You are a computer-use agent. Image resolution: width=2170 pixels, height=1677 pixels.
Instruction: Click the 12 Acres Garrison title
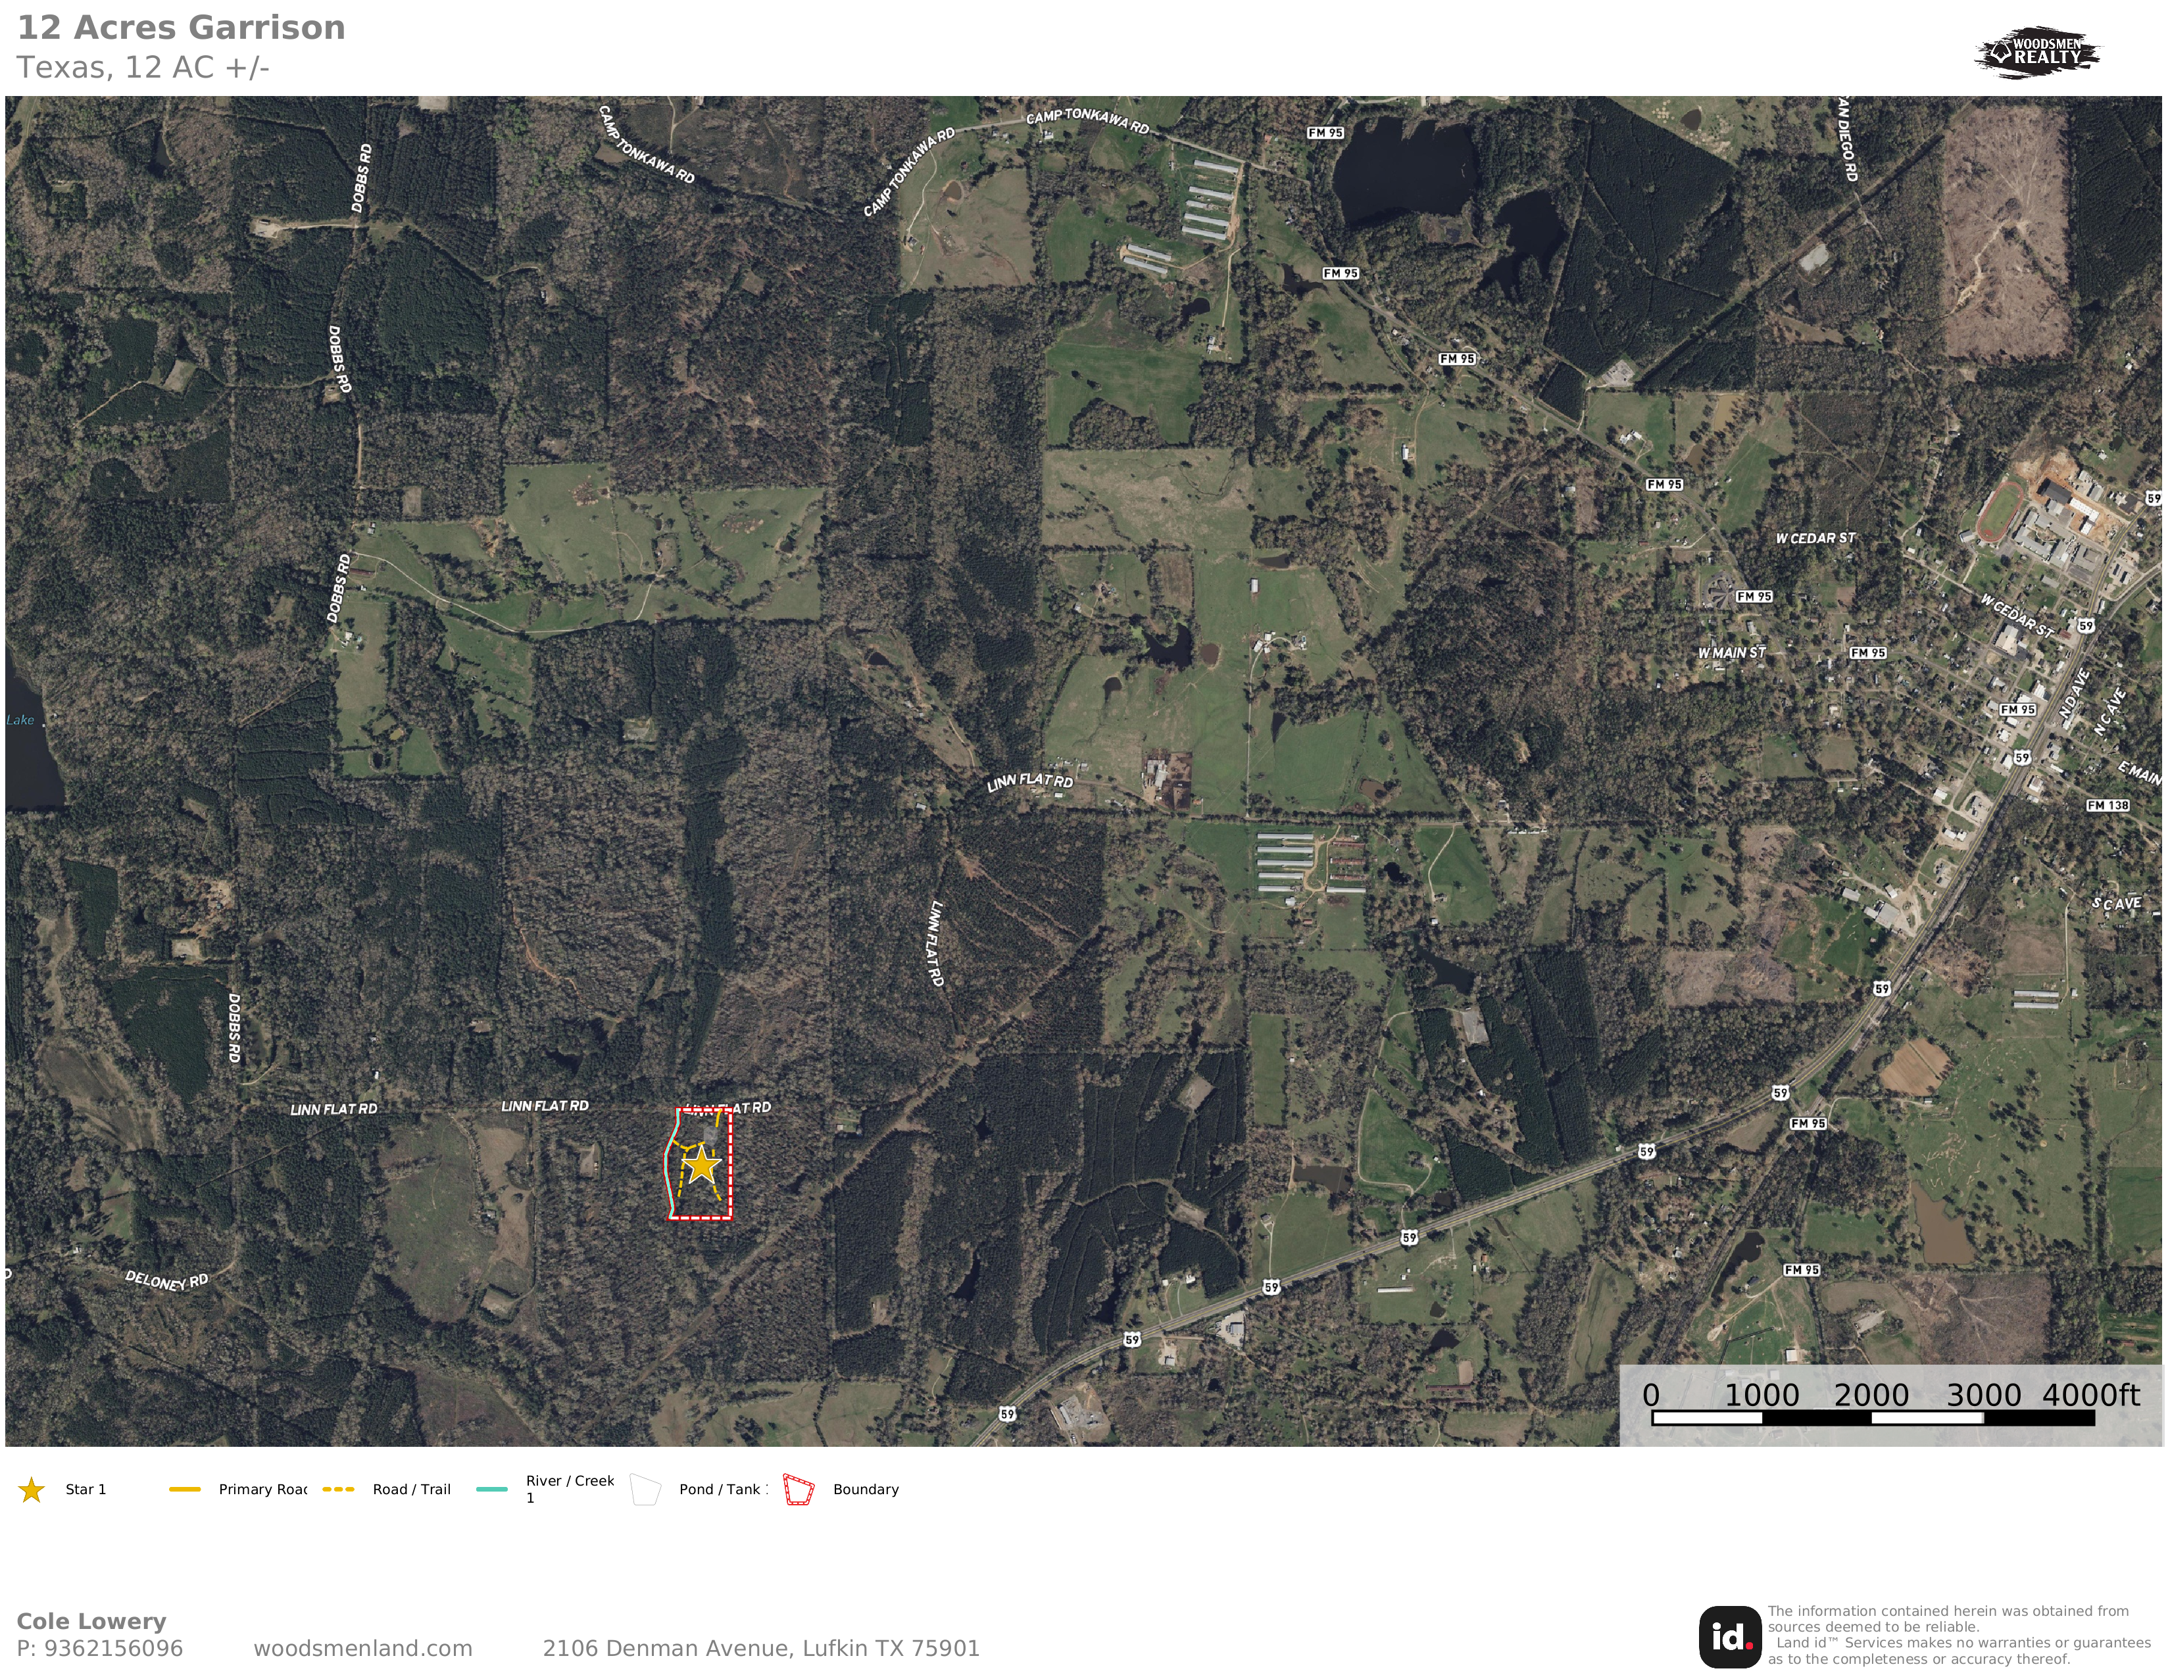click(182, 28)
